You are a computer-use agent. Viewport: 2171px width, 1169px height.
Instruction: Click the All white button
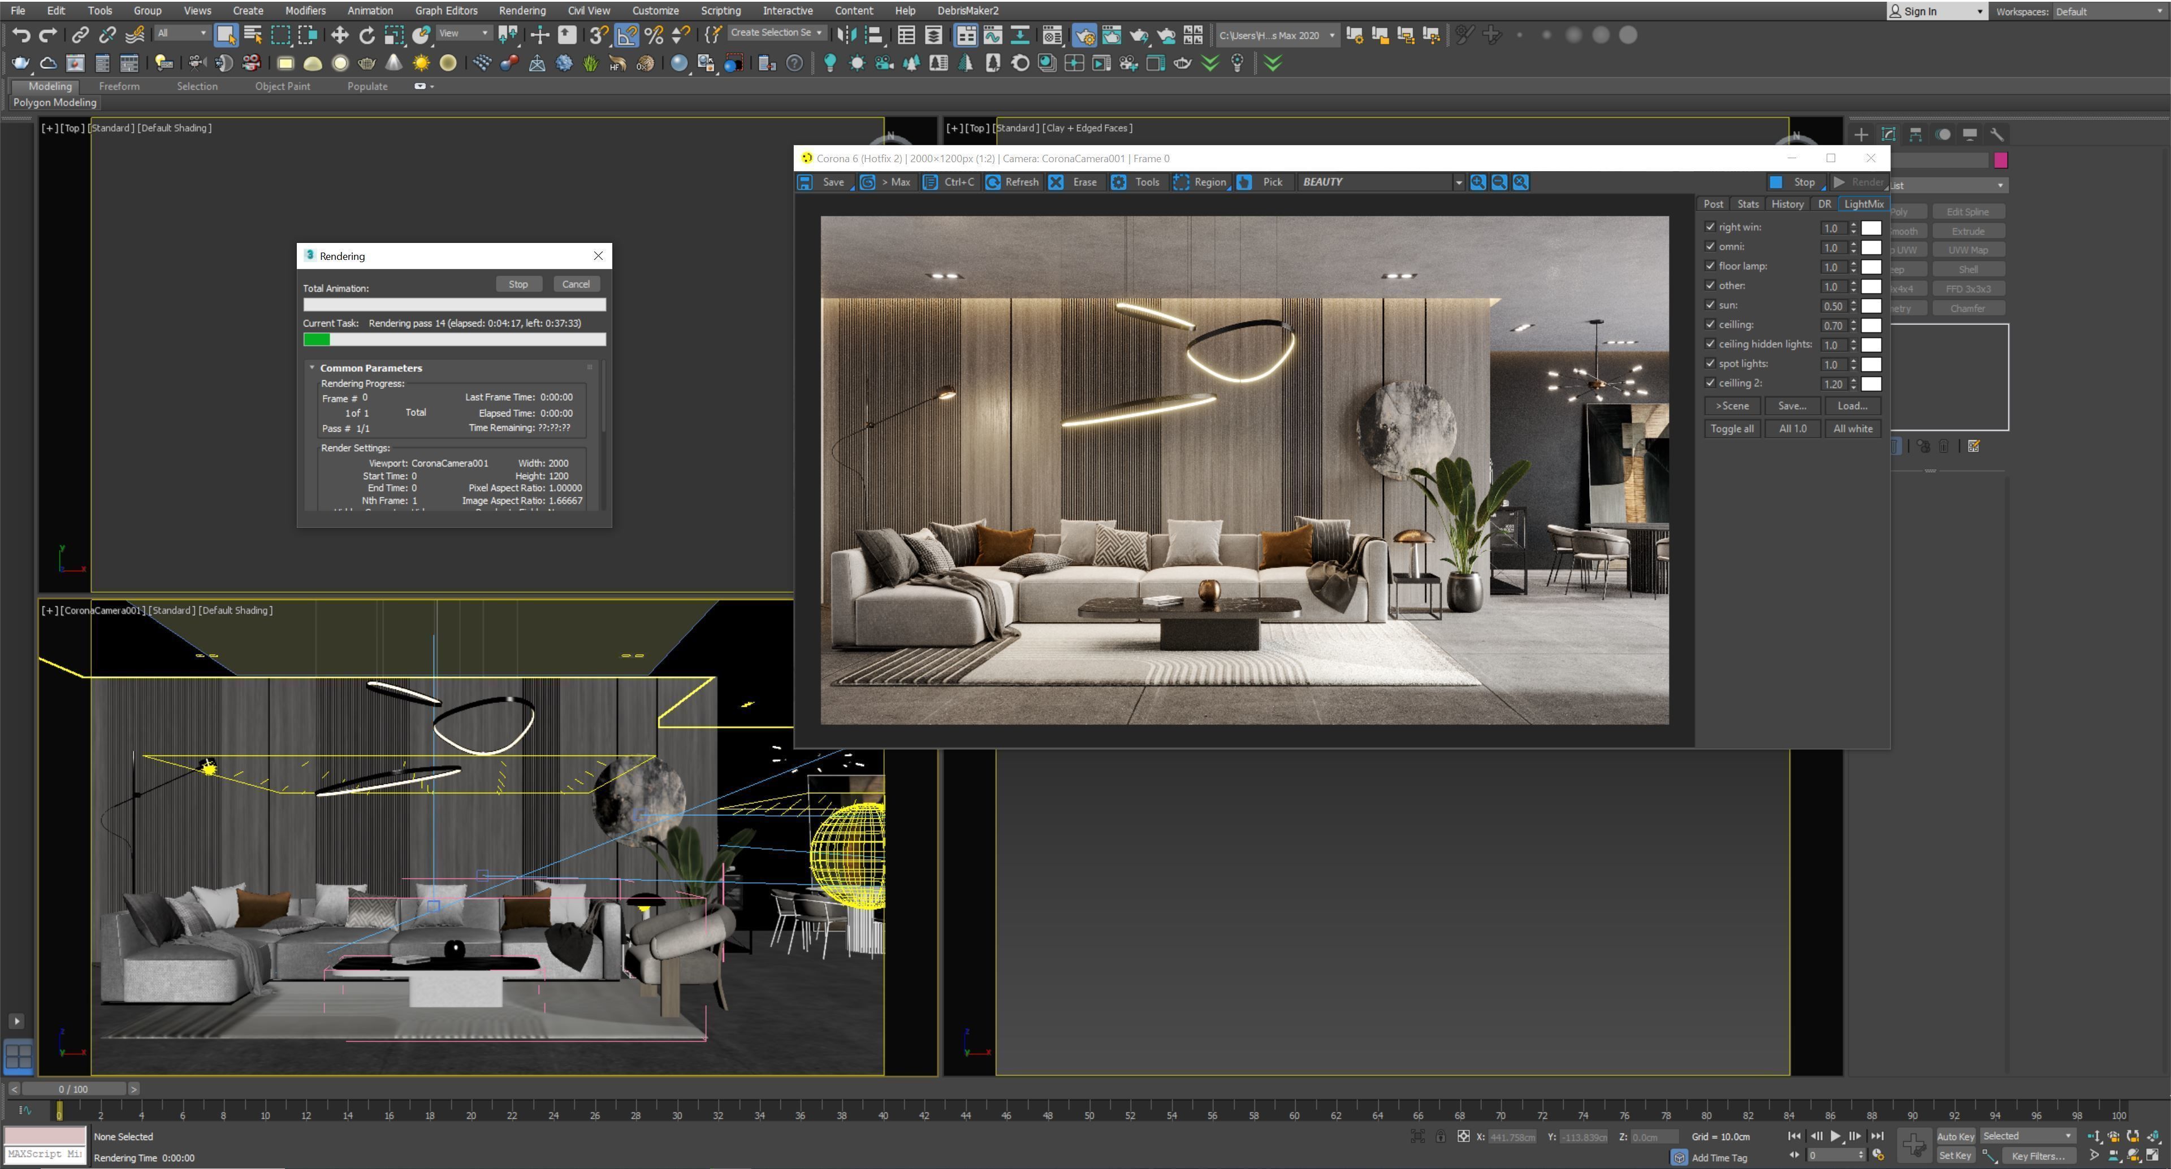click(x=1853, y=429)
